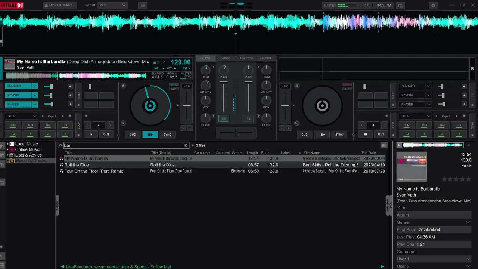Click the left deck pitch slider
Viewport: 478px width, 269px height.
187,106
